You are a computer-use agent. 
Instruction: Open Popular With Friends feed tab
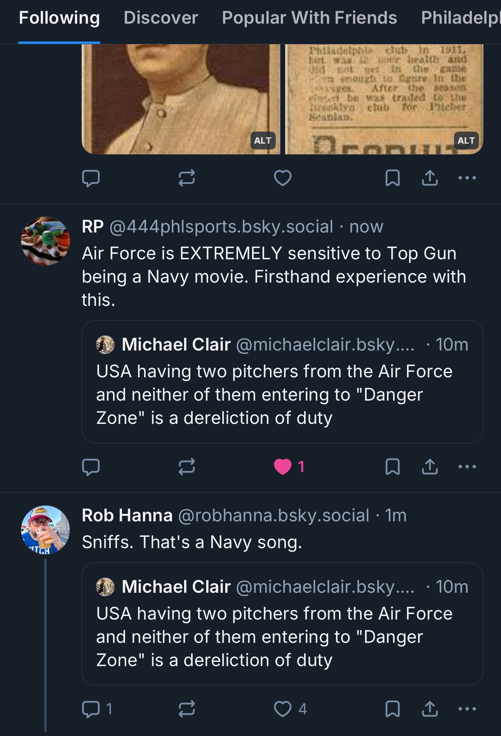tap(309, 18)
